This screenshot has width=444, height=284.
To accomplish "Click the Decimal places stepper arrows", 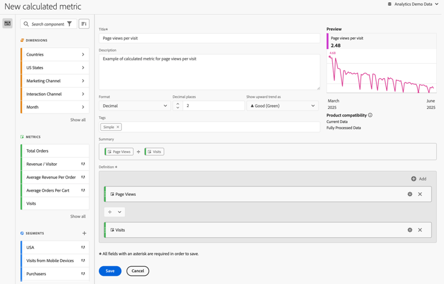I will tap(178, 106).
